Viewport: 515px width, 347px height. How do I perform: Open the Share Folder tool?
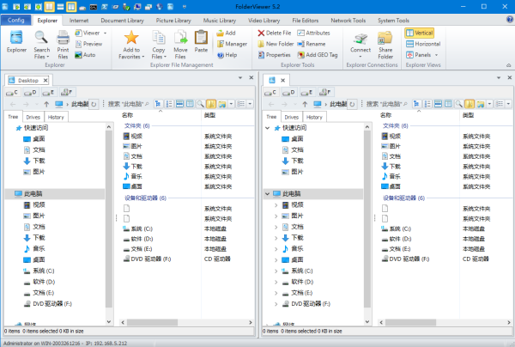click(385, 41)
